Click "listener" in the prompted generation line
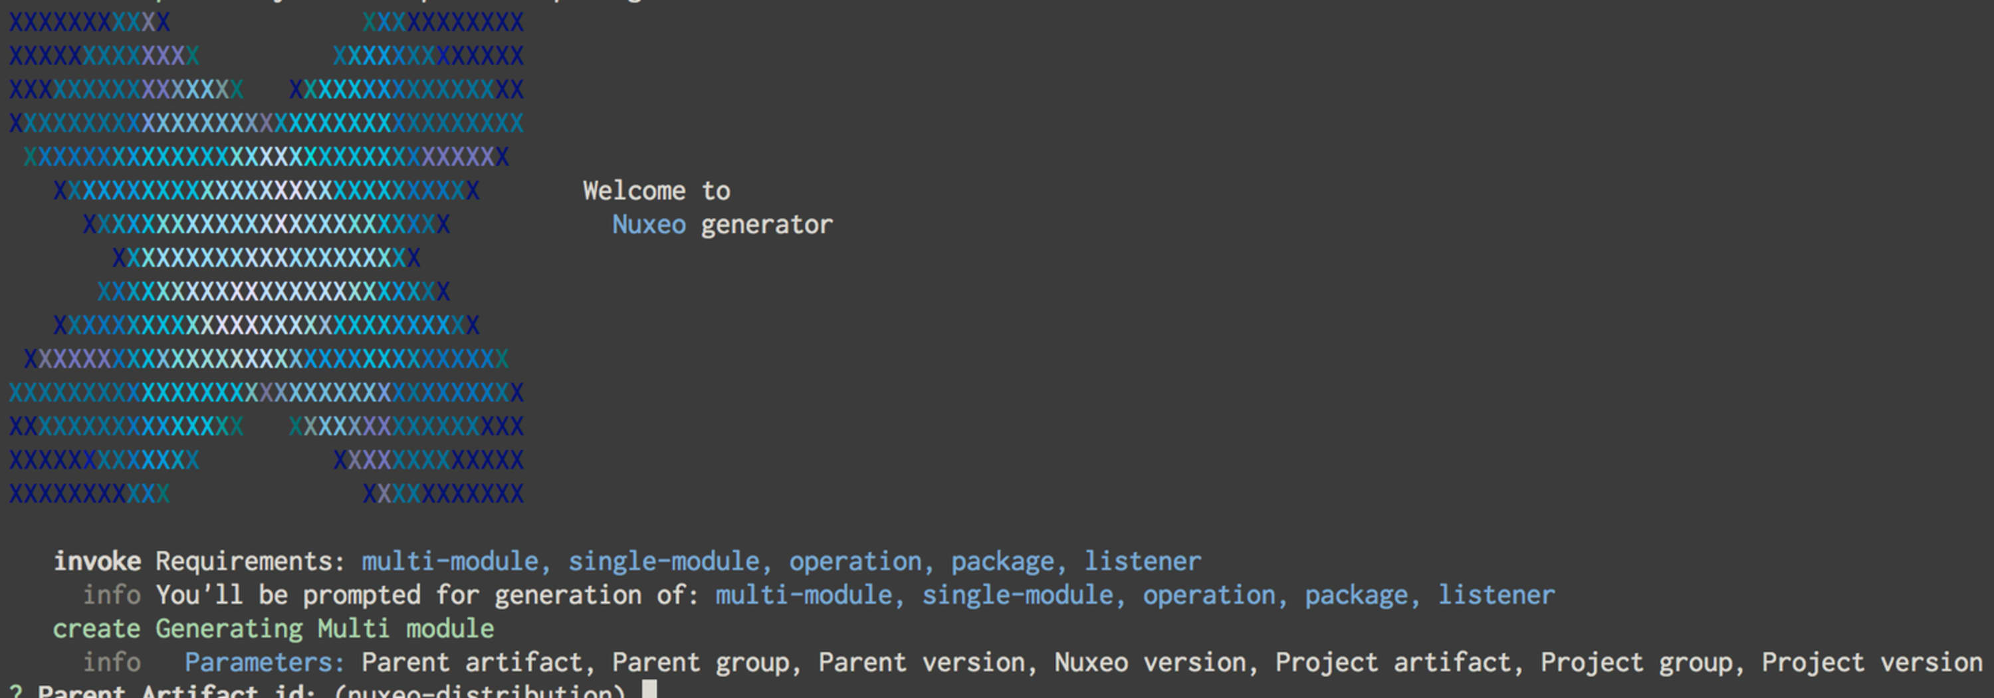Screen dimensions: 1994x698 pyautogui.click(x=1496, y=595)
